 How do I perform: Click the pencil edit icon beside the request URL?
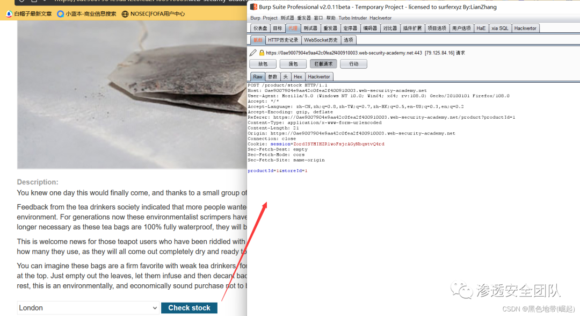253,53
